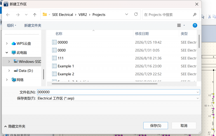The image size is (216, 136).
Task: Change view with the list view icon
Action: [x=179, y=25]
